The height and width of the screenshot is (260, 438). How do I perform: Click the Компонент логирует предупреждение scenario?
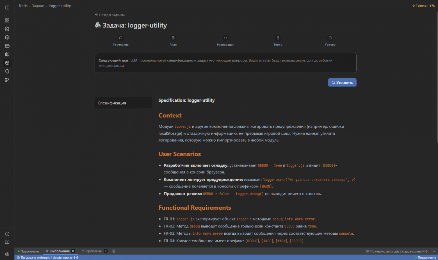(x=260, y=183)
